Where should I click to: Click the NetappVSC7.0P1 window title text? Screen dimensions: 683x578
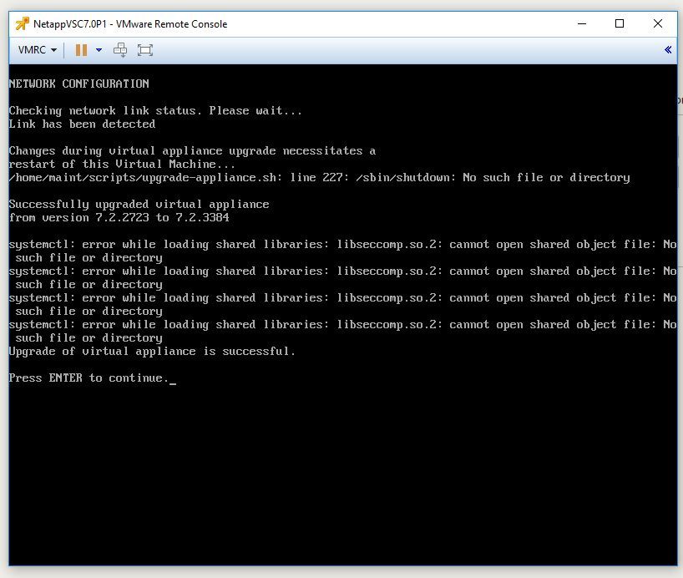(x=130, y=24)
